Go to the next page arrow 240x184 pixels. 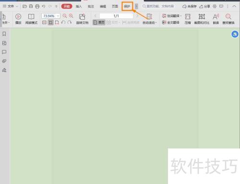[137, 16]
